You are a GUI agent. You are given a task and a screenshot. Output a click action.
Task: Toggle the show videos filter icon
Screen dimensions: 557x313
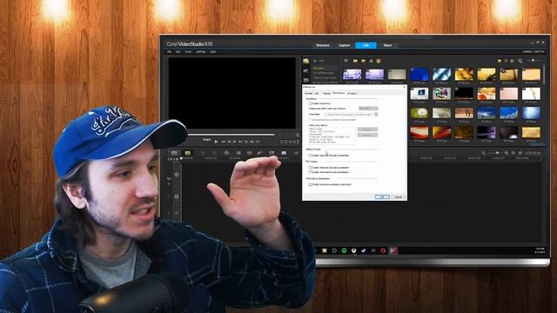[355, 61]
